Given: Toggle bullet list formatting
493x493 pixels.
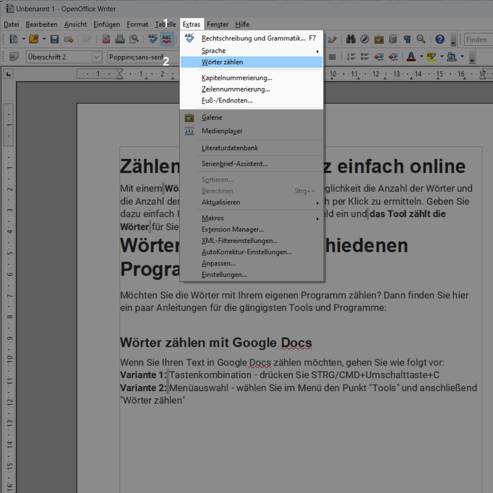Looking at the screenshot, I should pyautogui.click(x=365, y=56).
